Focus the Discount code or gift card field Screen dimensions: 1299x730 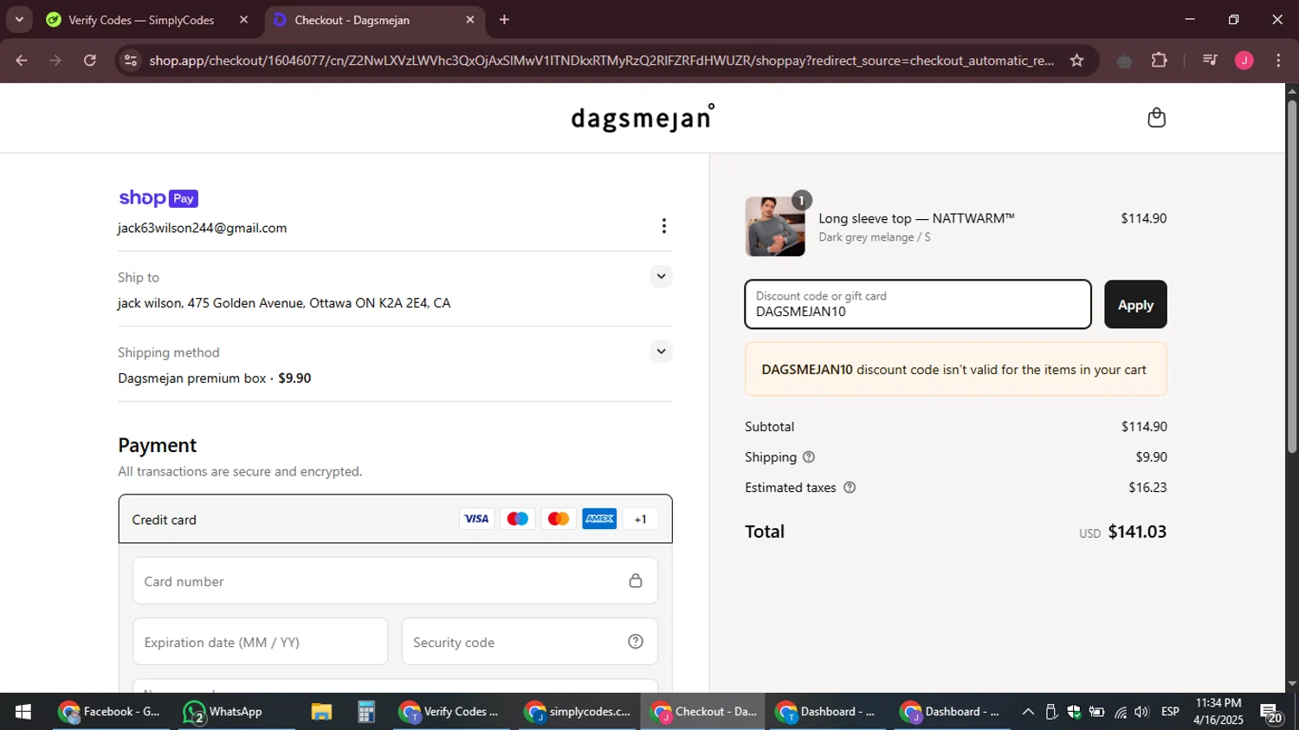pos(918,305)
